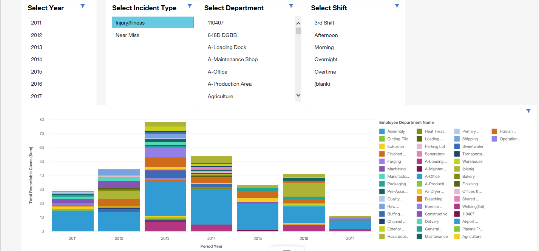This screenshot has width=539, height=251.
Task: Open the filter icon on Select Year slicer
Action: (82, 6)
